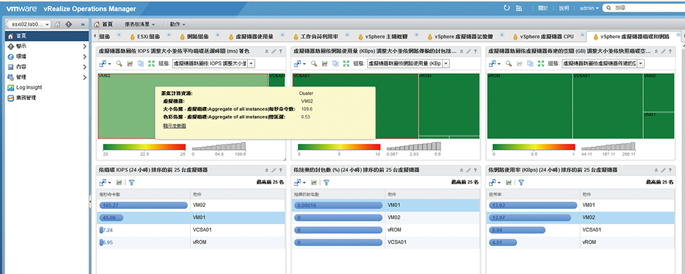Select 首頁 in the left navigation
The height and width of the screenshot is (274, 685).
click(47, 36)
